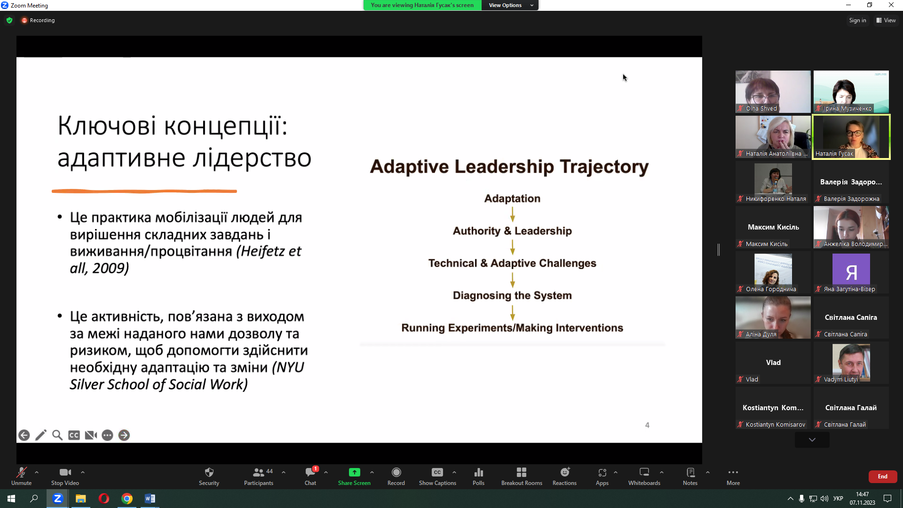
Task: Open the Polls panel
Action: (478, 476)
